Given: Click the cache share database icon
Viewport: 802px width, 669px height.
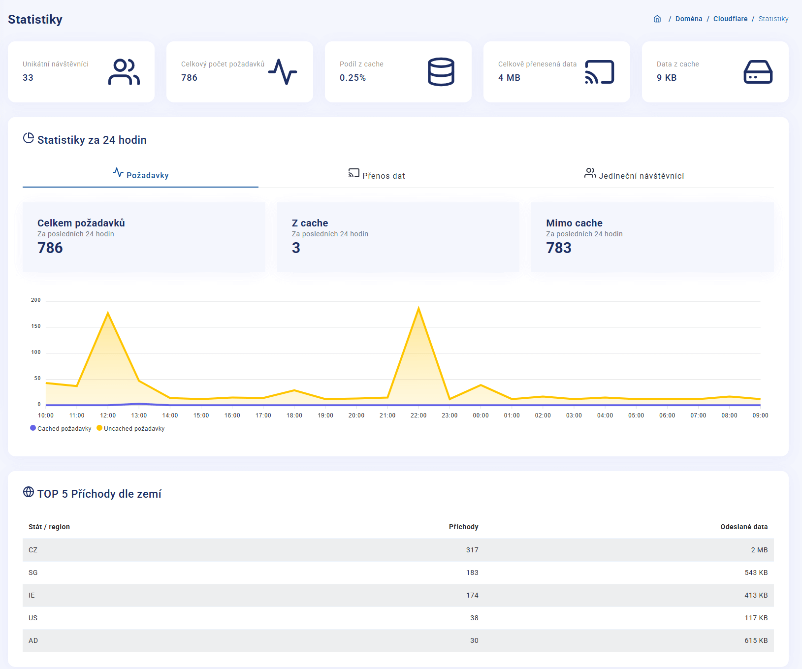Looking at the screenshot, I should tap(441, 72).
